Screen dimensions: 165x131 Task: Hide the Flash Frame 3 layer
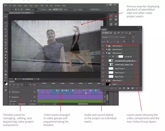103,69
